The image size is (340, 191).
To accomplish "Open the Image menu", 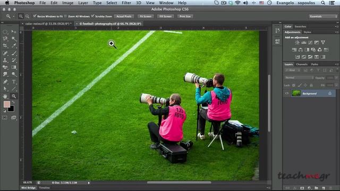I will point(67,3).
